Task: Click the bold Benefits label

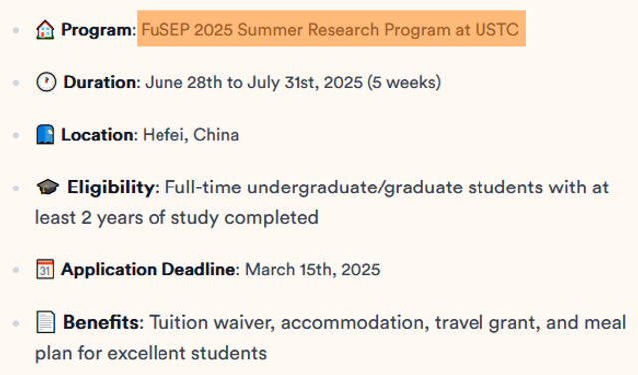Action: click(x=101, y=322)
